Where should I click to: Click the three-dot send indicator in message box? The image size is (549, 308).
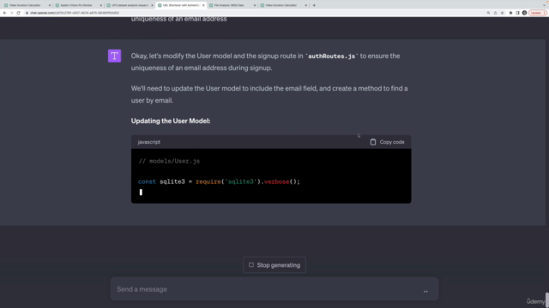pyautogui.click(x=425, y=291)
